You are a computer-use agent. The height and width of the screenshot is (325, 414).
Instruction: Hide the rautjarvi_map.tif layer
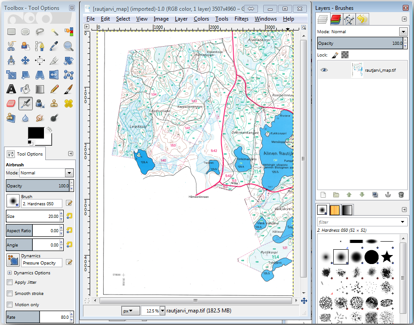coord(324,70)
